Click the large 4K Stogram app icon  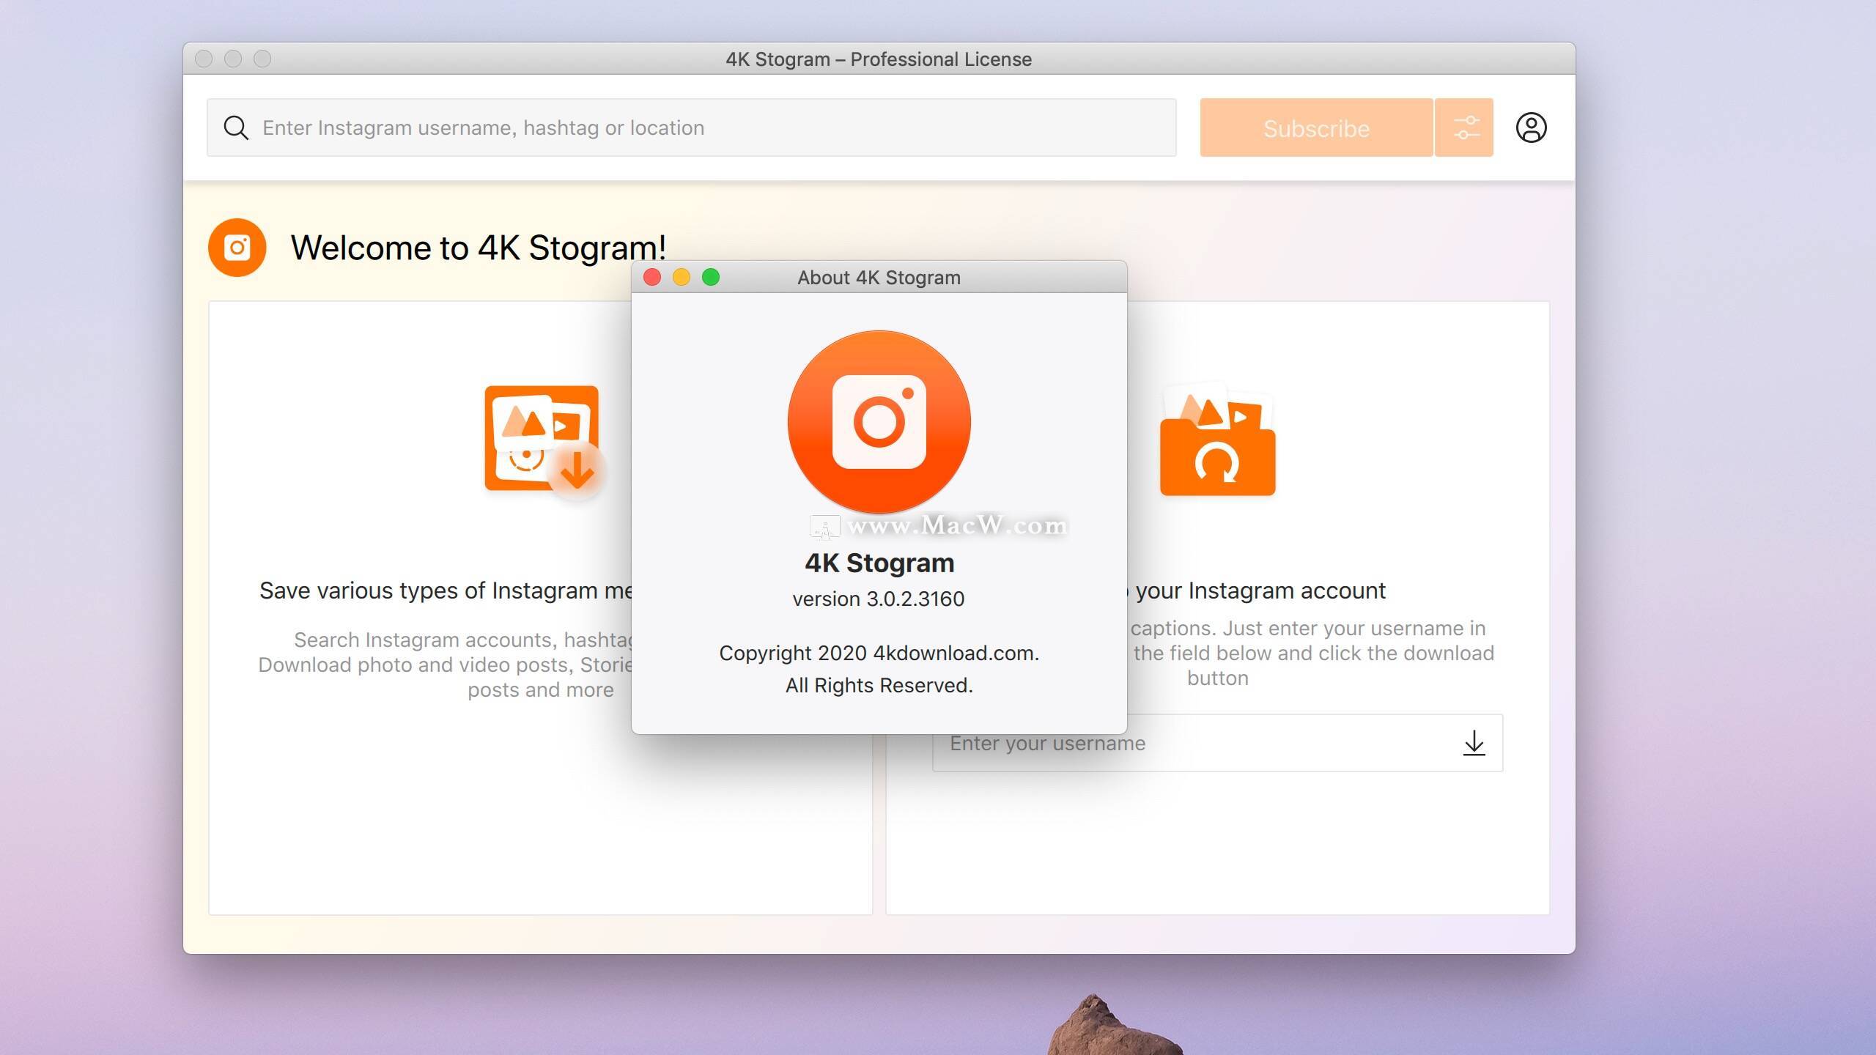click(x=879, y=422)
